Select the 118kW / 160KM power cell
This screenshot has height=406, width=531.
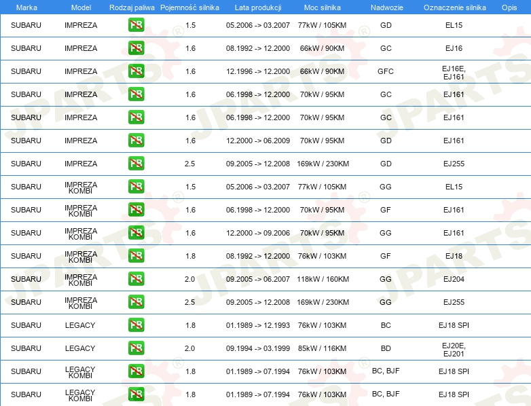pyautogui.click(x=323, y=279)
